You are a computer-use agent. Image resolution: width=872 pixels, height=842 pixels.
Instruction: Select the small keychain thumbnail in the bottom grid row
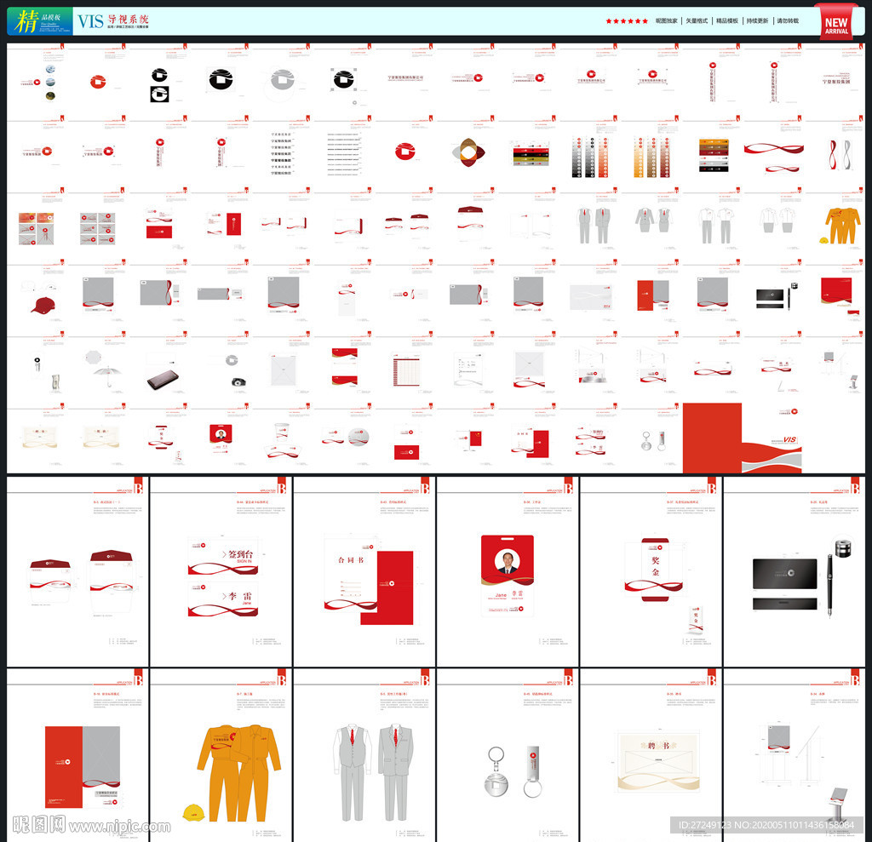pos(651,439)
